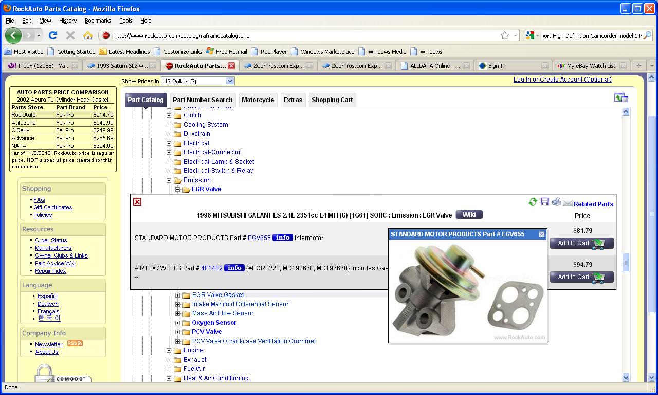The height and width of the screenshot is (395, 658).
Task: Email the parts listing with envelope icon
Action: pos(568,203)
